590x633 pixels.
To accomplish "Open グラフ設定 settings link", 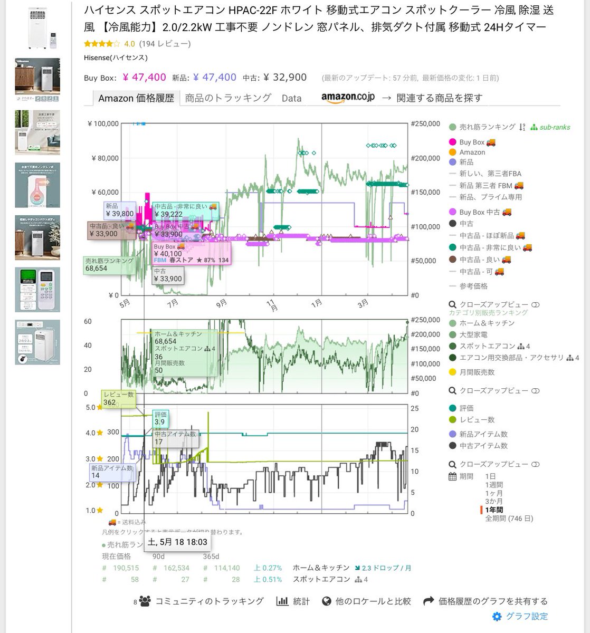I will pos(527,616).
